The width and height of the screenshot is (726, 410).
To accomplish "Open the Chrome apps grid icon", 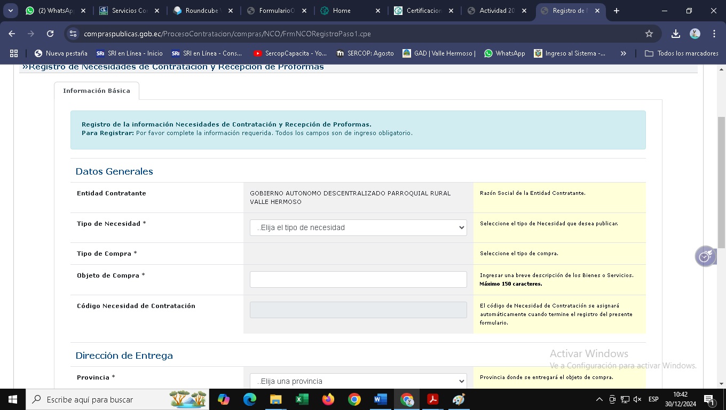I will tap(14, 53).
